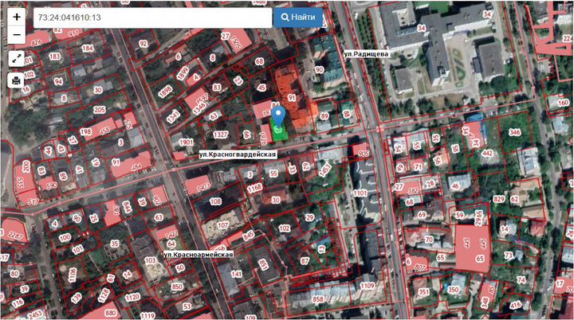Select parcel number 858
This screenshot has height=320, width=574.
coord(317,299)
